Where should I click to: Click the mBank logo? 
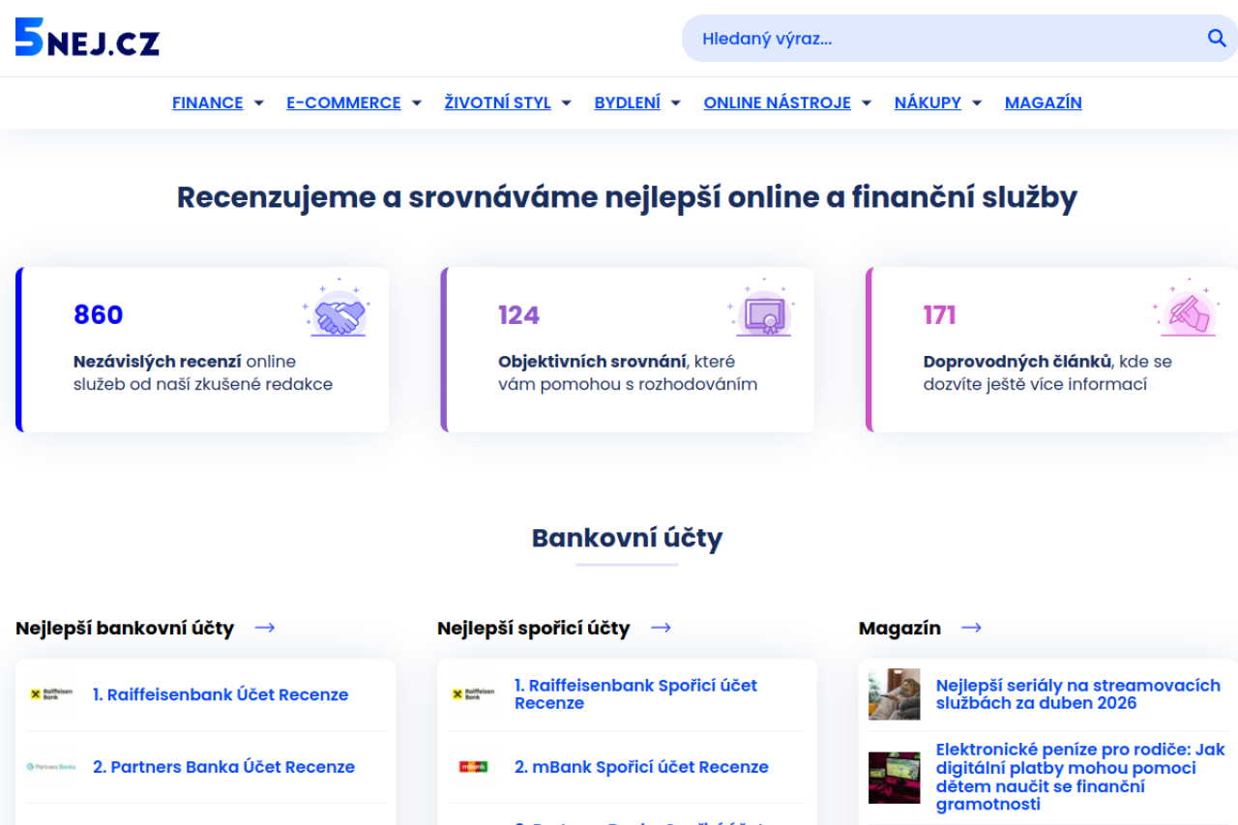tap(474, 767)
